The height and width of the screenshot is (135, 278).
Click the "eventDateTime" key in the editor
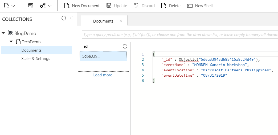[178, 75]
